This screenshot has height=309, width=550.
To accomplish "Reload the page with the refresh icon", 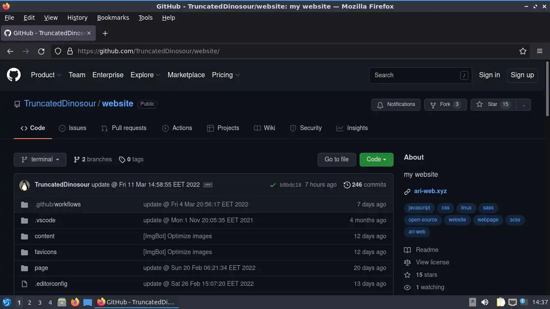I will (41, 51).
